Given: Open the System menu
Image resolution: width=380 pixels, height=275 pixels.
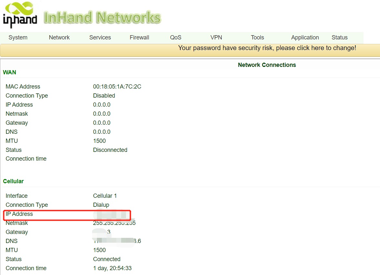Looking at the screenshot, I should tap(18, 37).
